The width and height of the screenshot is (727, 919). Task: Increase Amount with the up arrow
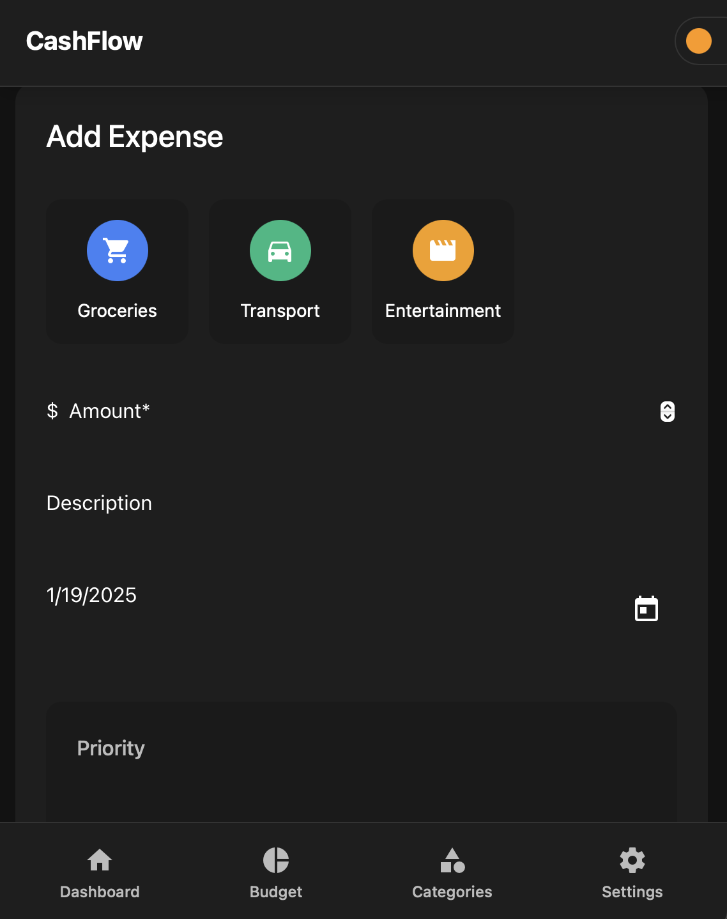coord(668,407)
